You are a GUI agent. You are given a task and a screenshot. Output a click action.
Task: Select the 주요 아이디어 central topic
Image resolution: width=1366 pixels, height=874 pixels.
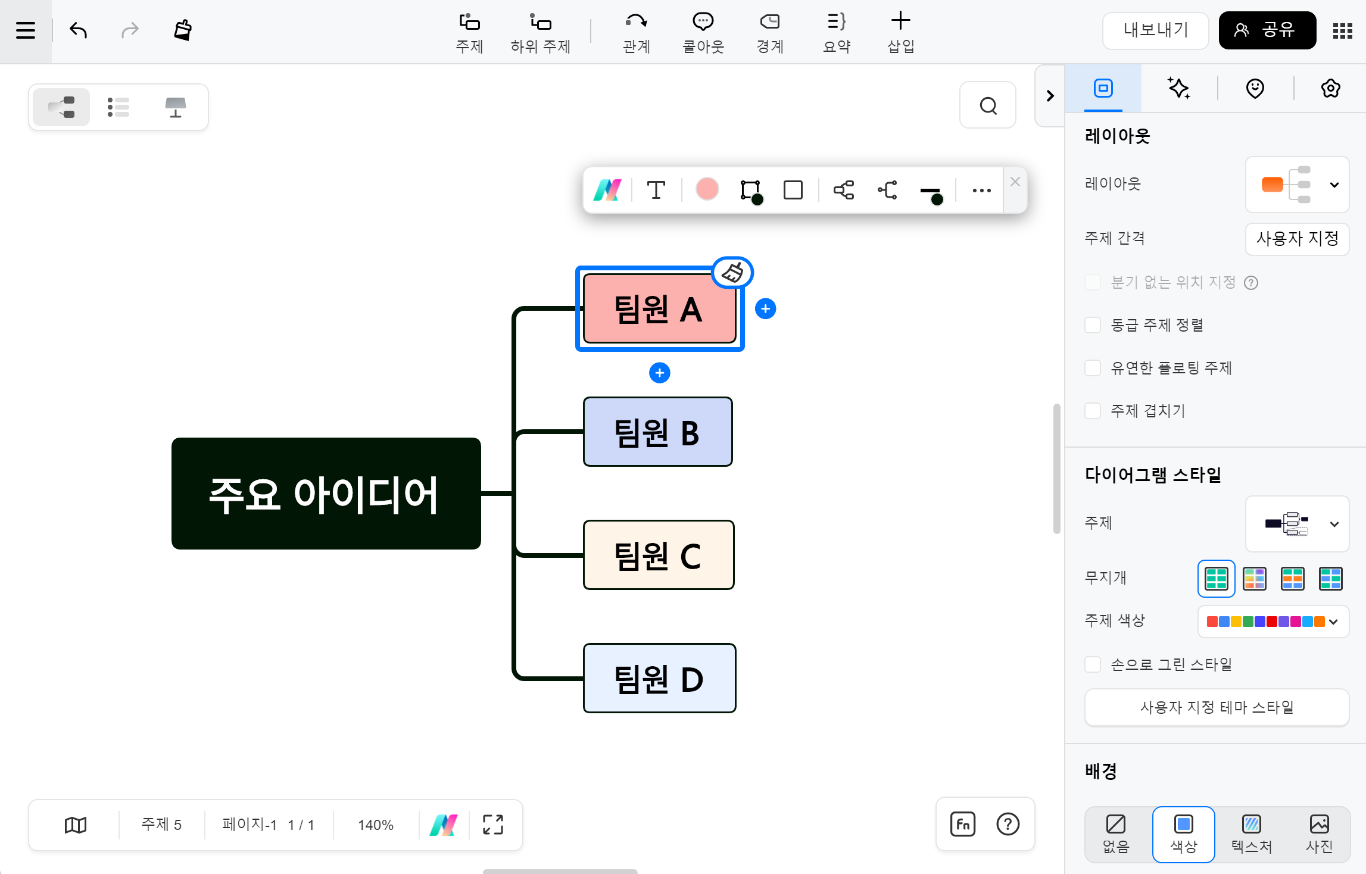pyautogui.click(x=326, y=494)
